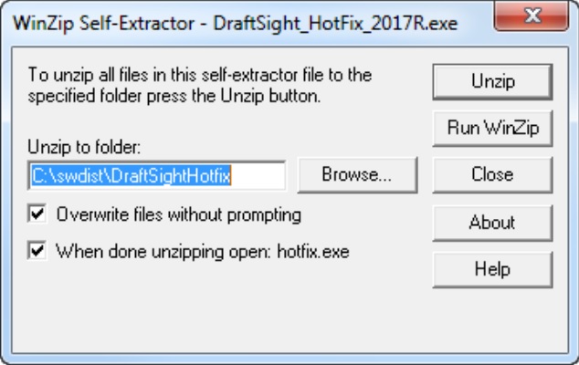This screenshot has width=579, height=365.
Task: Open the Browse... folder picker
Action: 357,175
